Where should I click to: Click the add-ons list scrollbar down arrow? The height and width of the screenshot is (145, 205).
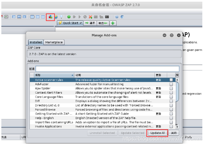tap(177, 127)
